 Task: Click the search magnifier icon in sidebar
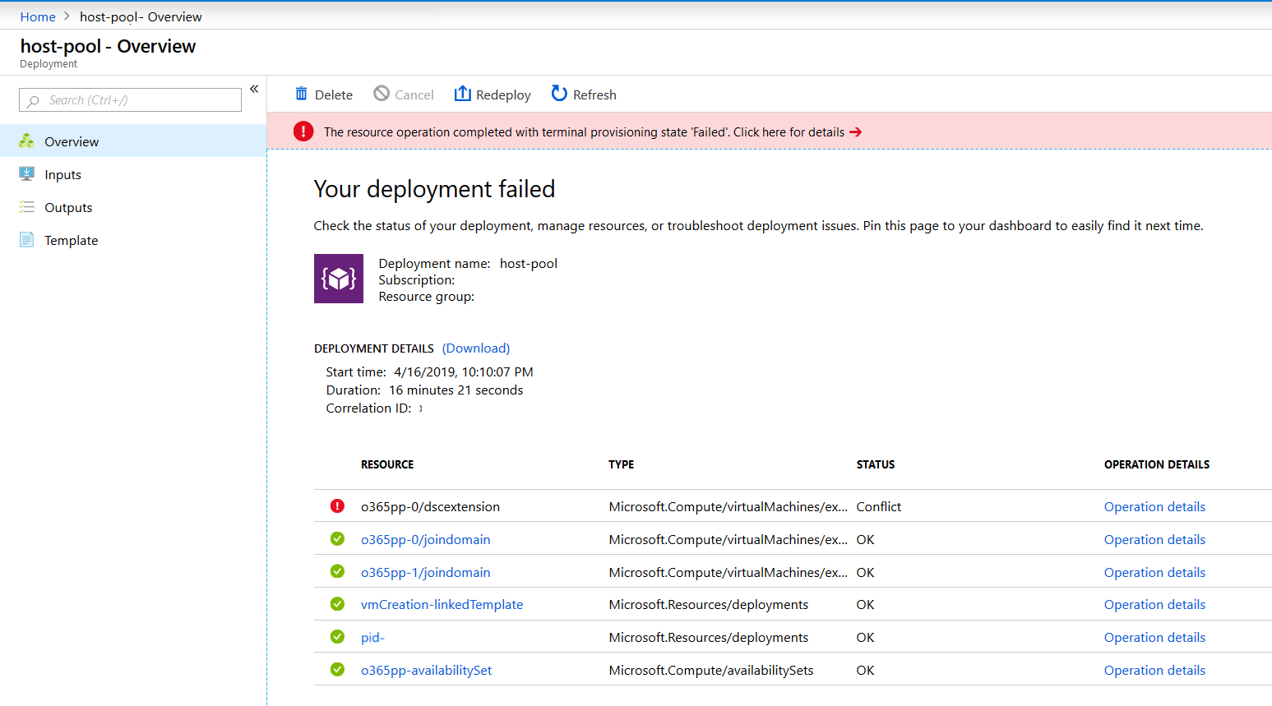coord(33,101)
